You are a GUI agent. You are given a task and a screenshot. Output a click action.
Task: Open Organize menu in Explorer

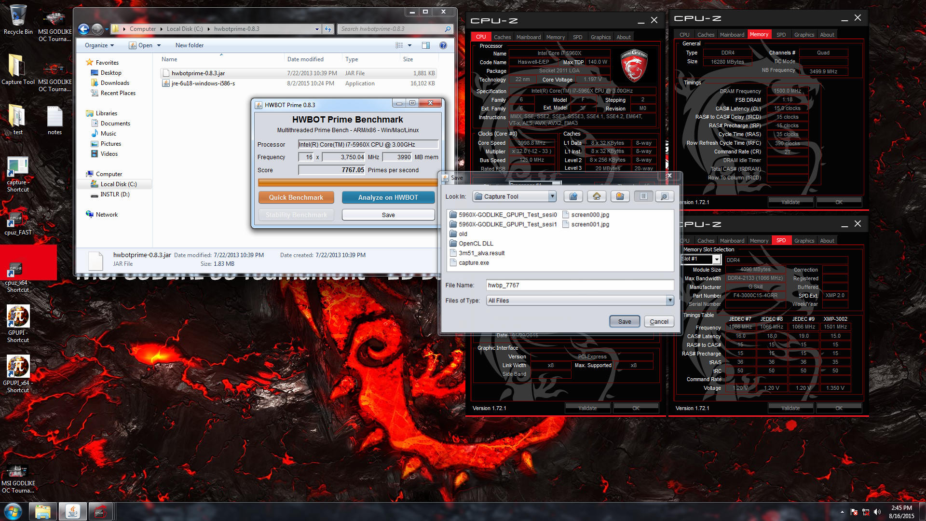tap(99, 45)
